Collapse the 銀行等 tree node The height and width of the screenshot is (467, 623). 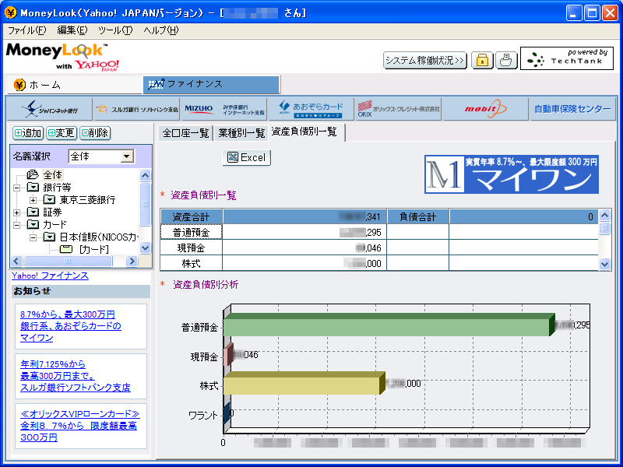(x=16, y=188)
